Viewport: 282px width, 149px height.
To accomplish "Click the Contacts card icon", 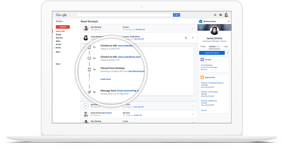I will (202, 59).
